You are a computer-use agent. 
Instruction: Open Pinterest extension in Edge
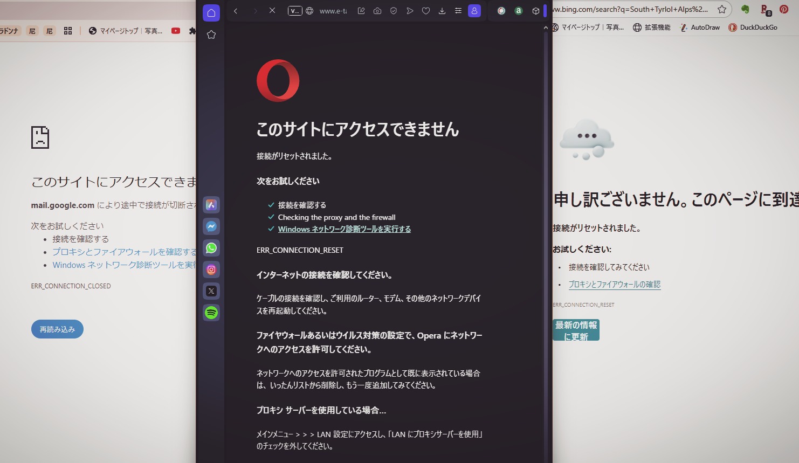point(784,9)
